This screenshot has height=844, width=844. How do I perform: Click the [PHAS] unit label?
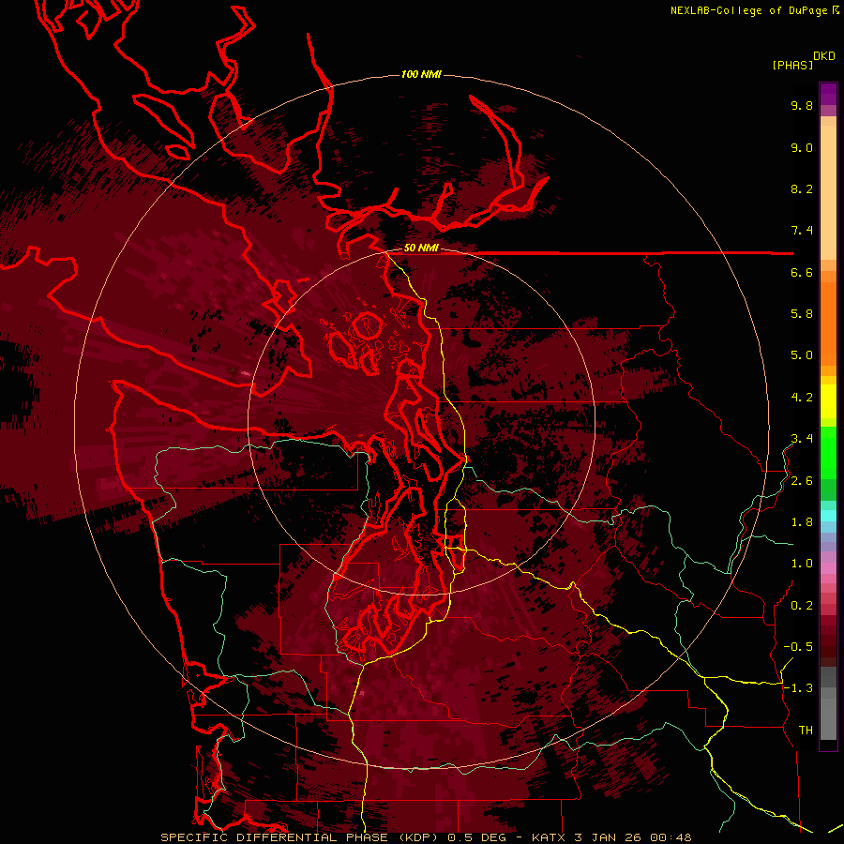tap(792, 65)
